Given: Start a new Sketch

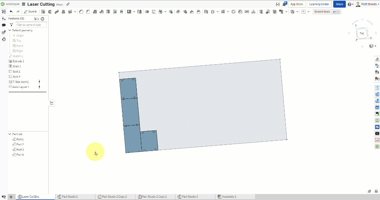Looking at the screenshot, I should [30, 12].
